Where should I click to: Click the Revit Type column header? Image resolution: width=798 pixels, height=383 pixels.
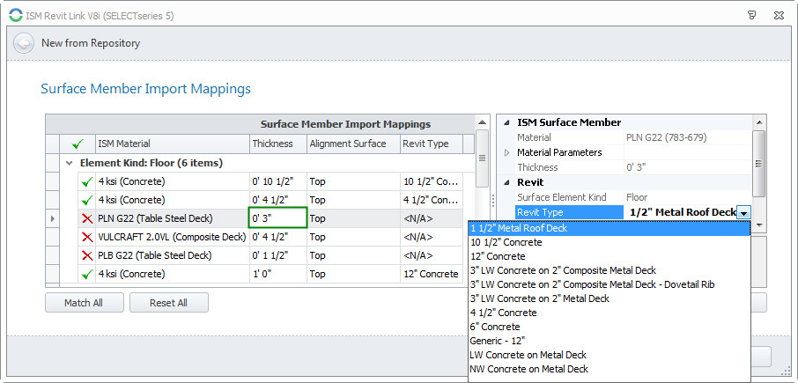(432, 144)
